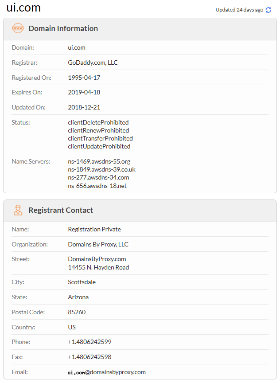Viewport: 280px width, 383px height.
Task: Click the refresh WHOIS data icon
Action: coord(268,10)
